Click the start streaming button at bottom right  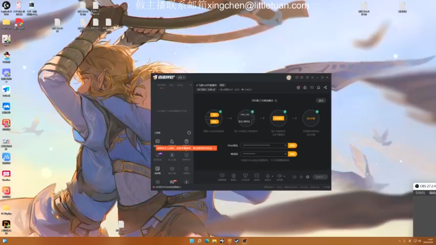[320, 177]
